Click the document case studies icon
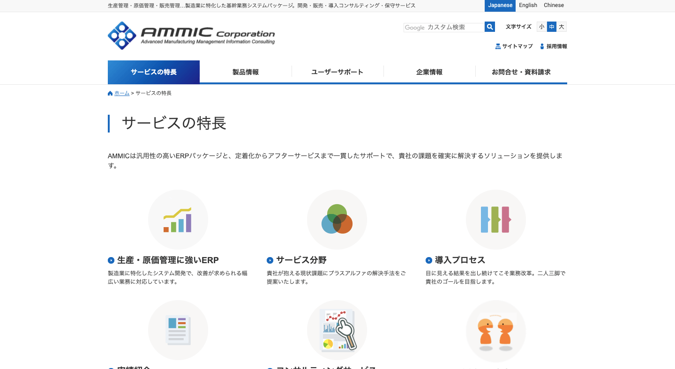 pos(178,330)
